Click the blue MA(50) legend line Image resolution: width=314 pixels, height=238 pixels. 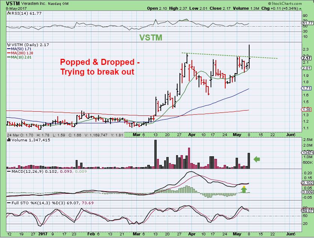tap(9, 49)
